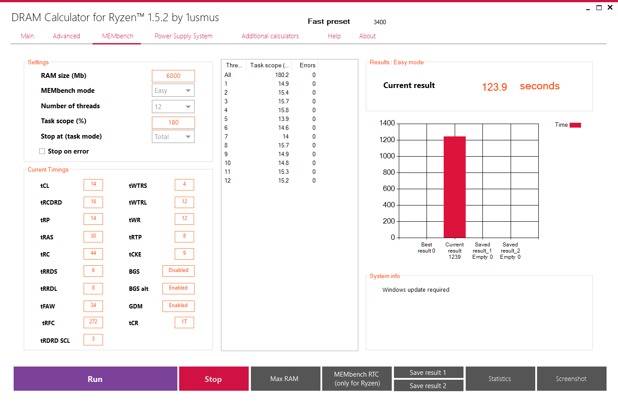Click the Task scope (%) input field

point(173,123)
